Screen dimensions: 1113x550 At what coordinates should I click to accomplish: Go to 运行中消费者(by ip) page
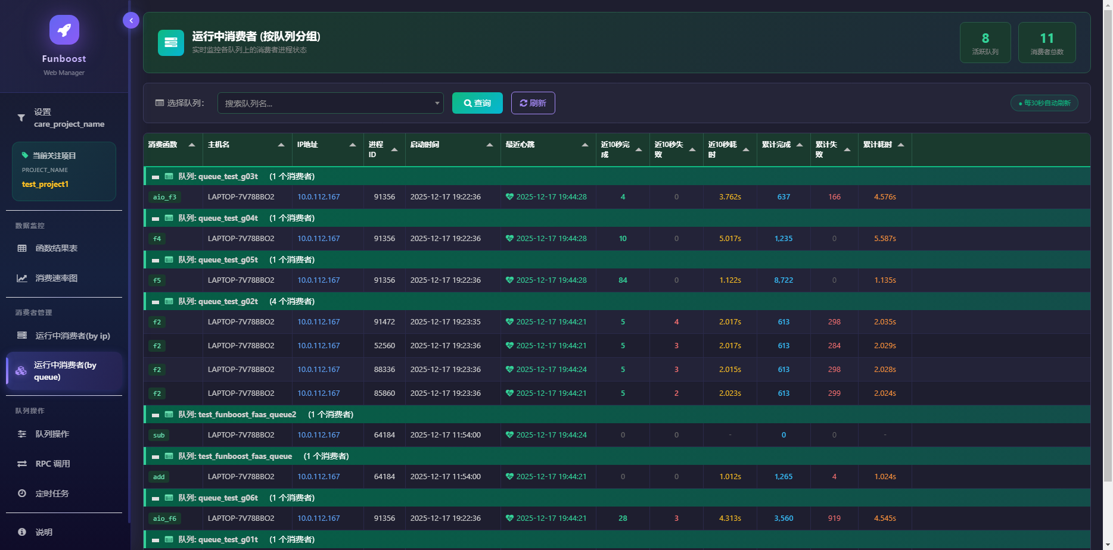point(64,336)
